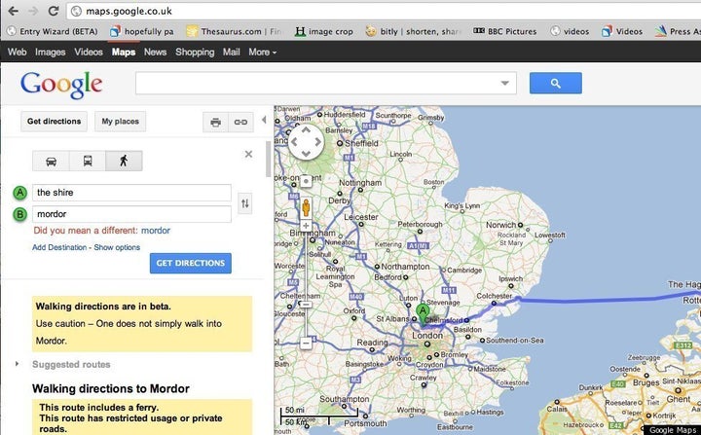
Task: Go back with browser back arrow
Action: (13, 11)
